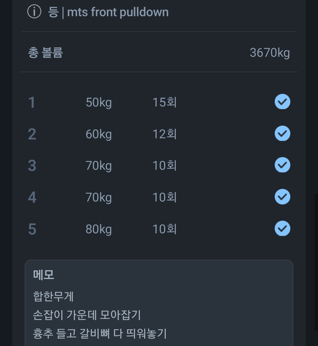Select the 80kg weight of set 5
The height and width of the screenshot is (346, 318).
98,229
